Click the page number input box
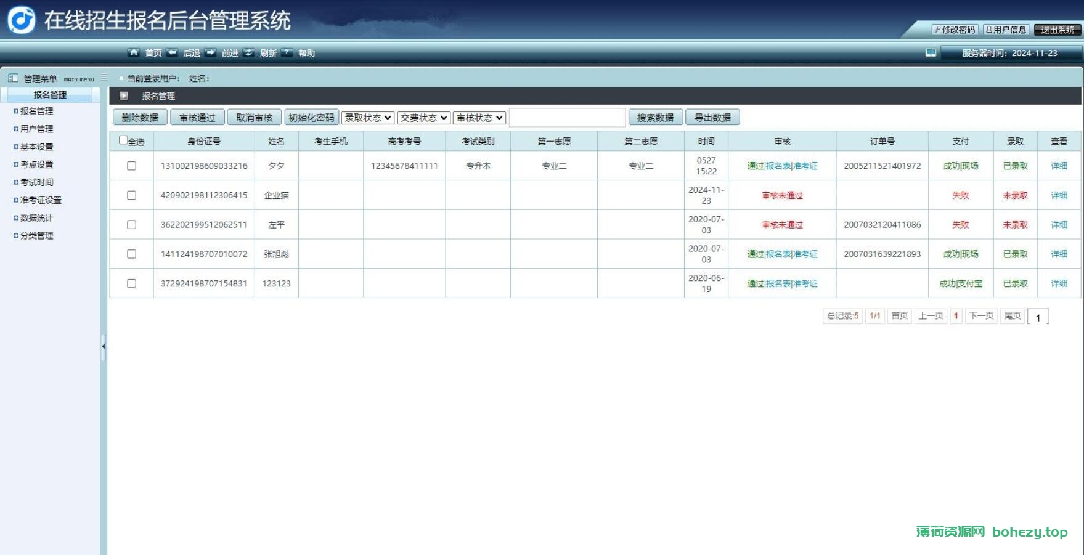The image size is (1084, 555). [1038, 317]
